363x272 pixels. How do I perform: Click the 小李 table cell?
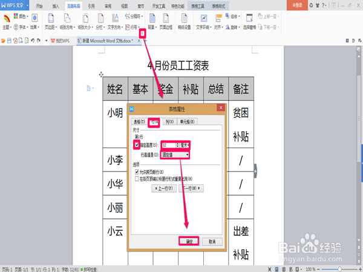(x=115, y=160)
